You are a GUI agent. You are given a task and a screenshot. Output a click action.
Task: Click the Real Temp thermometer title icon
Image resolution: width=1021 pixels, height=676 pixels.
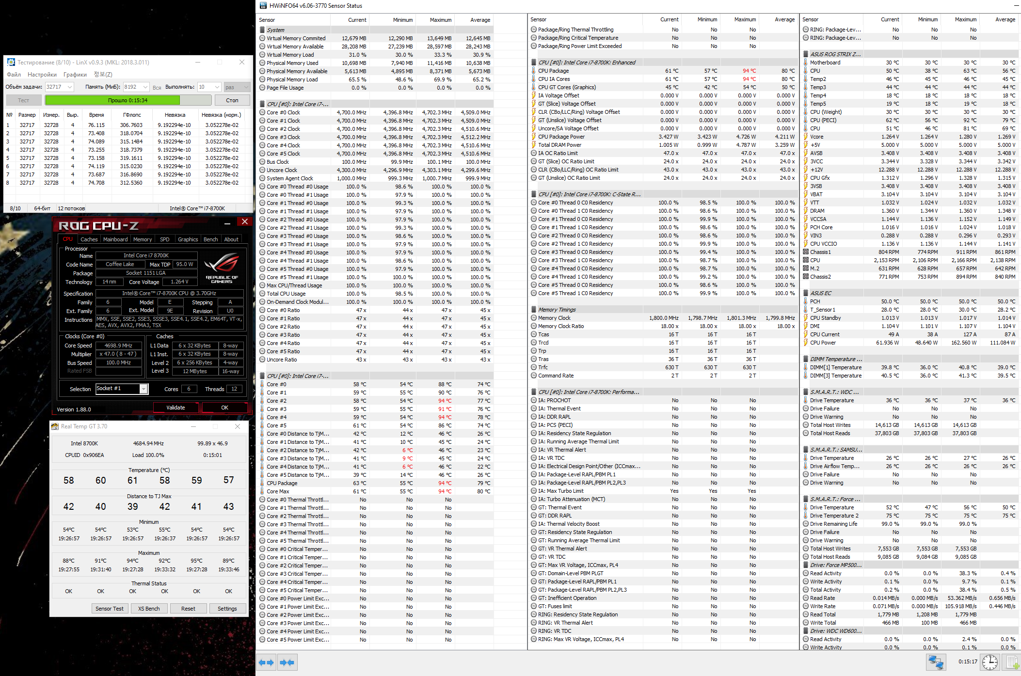[x=55, y=426]
